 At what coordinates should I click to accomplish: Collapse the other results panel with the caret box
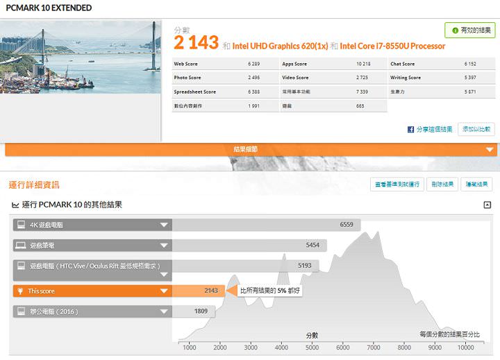pyautogui.click(x=487, y=205)
